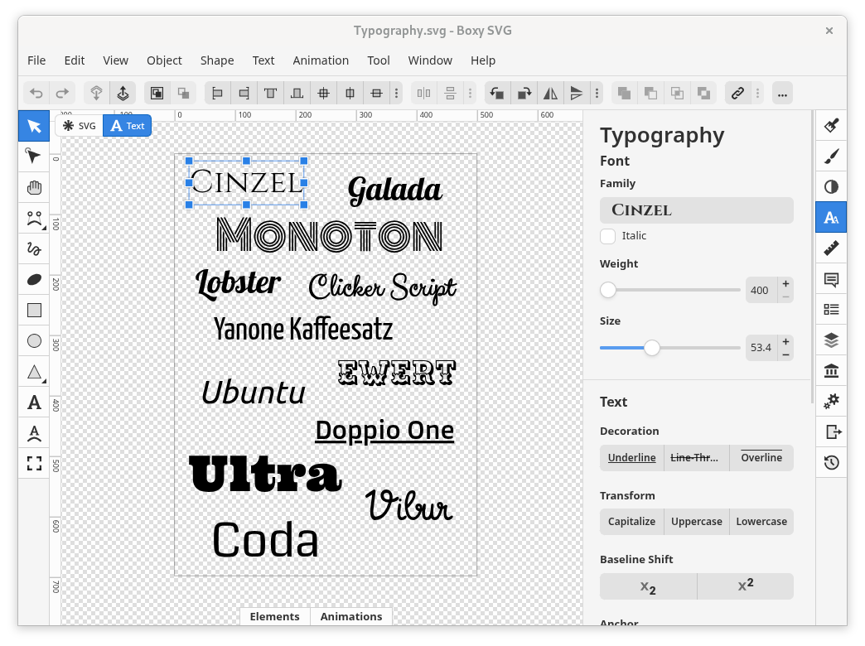The height and width of the screenshot is (646, 865).
Task: Open the Library panel icon
Action: click(x=832, y=370)
